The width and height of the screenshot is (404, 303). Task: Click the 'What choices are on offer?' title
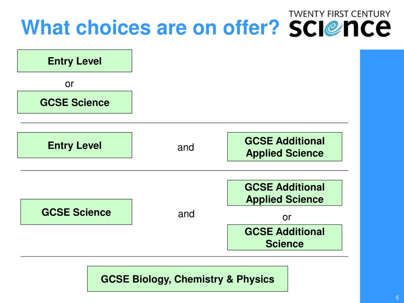pyautogui.click(x=150, y=27)
